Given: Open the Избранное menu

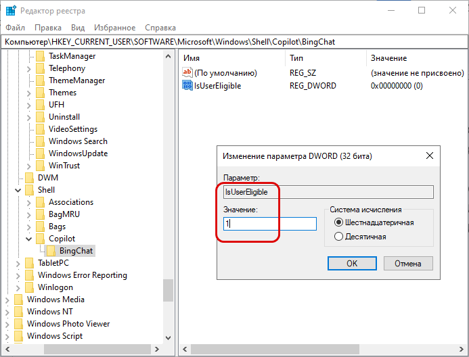Looking at the screenshot, I should [x=114, y=28].
